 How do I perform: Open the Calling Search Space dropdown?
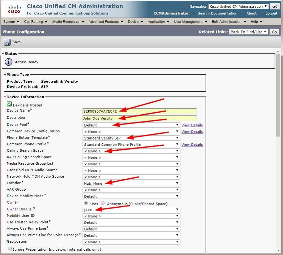click(131, 151)
